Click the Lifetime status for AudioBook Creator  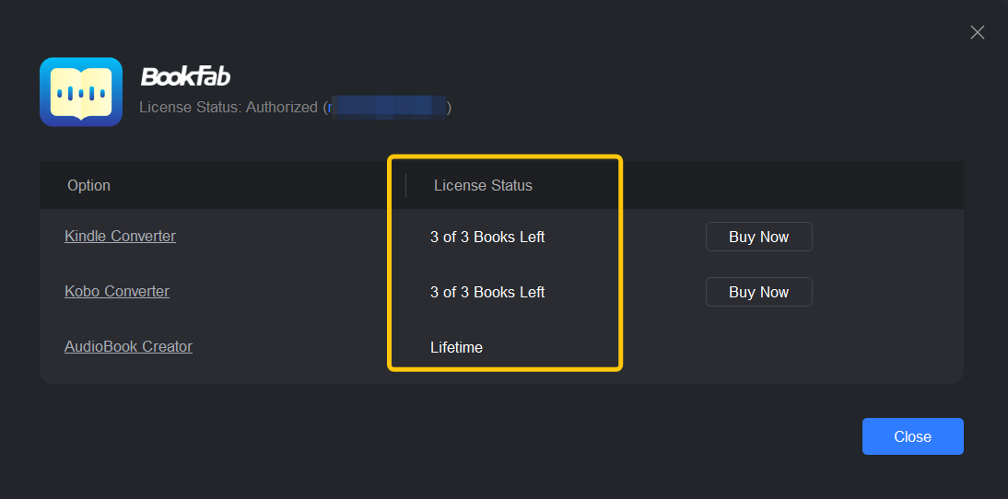(456, 347)
